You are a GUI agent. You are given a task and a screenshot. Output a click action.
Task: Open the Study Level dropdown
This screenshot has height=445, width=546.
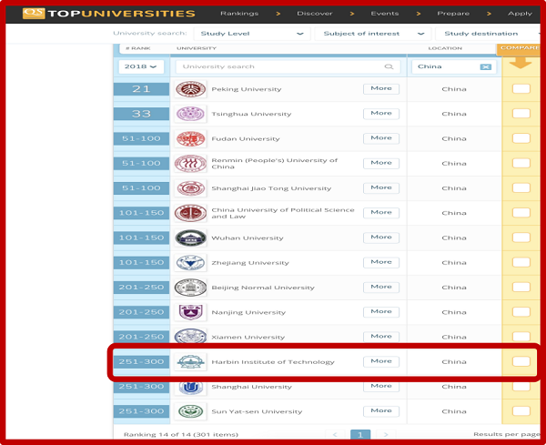click(x=251, y=34)
